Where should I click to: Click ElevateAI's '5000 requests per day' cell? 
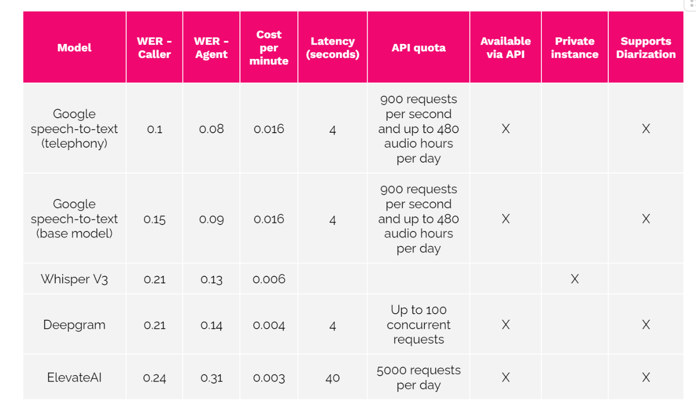click(418, 377)
